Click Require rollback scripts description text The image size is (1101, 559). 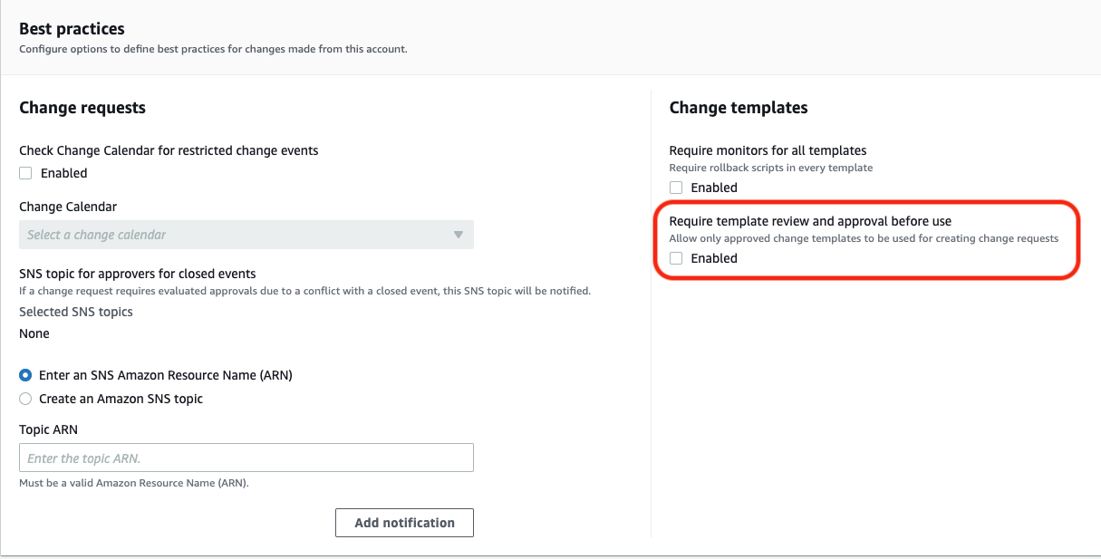pyautogui.click(x=771, y=168)
